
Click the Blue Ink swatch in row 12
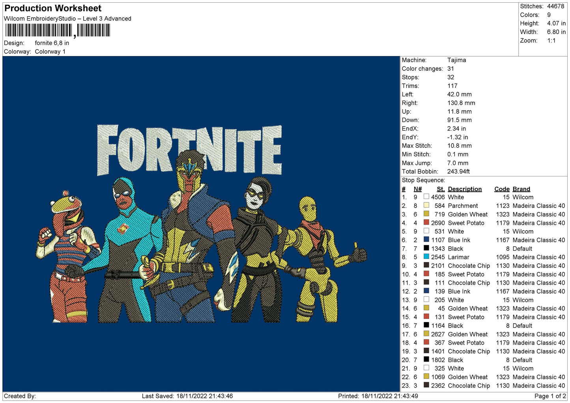[x=426, y=291]
